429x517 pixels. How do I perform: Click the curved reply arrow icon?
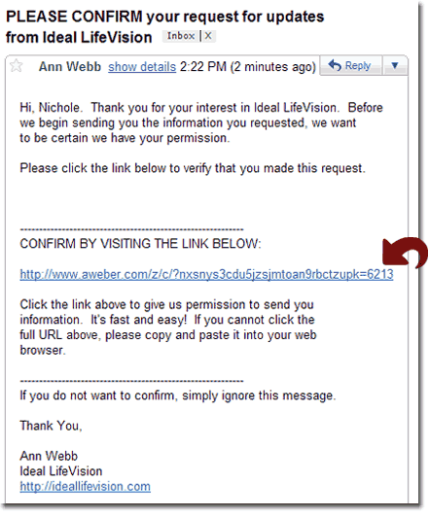[335, 65]
